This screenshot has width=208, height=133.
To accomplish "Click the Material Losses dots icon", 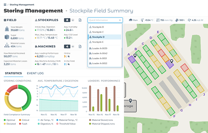I will point(7,45).
